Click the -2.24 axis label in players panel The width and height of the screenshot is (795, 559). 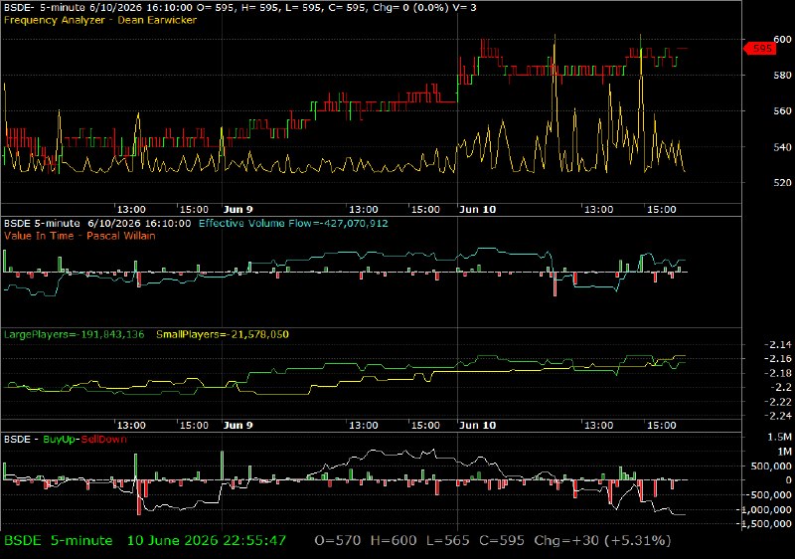point(778,416)
